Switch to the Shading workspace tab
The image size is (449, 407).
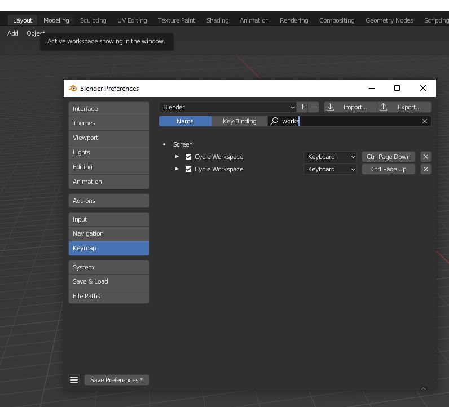click(x=217, y=20)
